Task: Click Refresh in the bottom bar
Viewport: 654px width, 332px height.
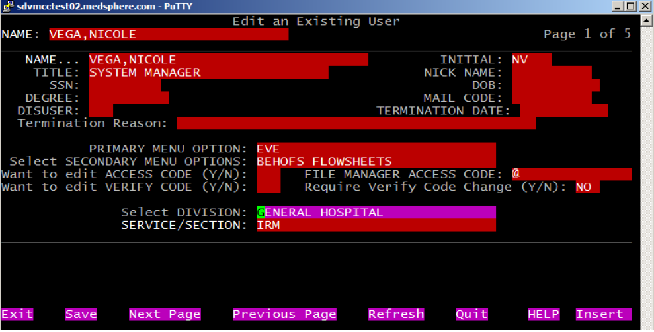Action: [396, 314]
